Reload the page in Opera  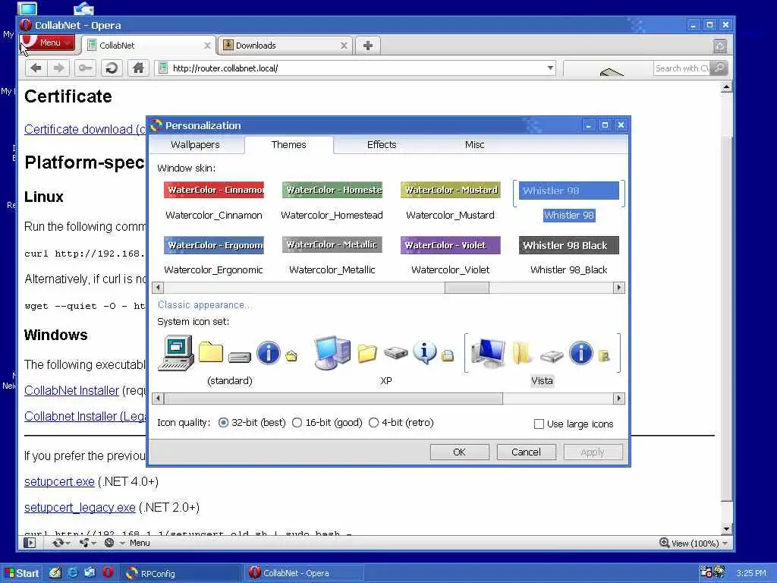point(112,68)
